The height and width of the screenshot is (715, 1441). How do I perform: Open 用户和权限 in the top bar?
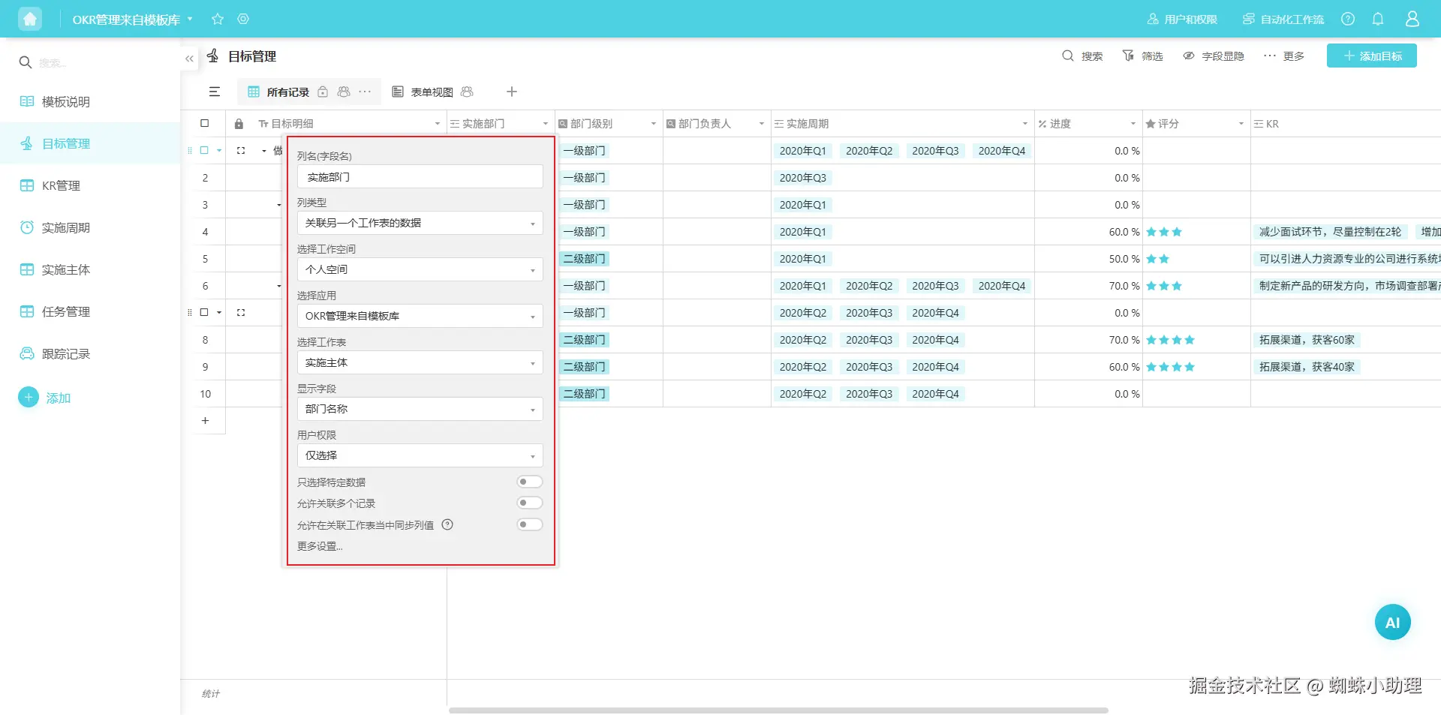(x=1182, y=20)
